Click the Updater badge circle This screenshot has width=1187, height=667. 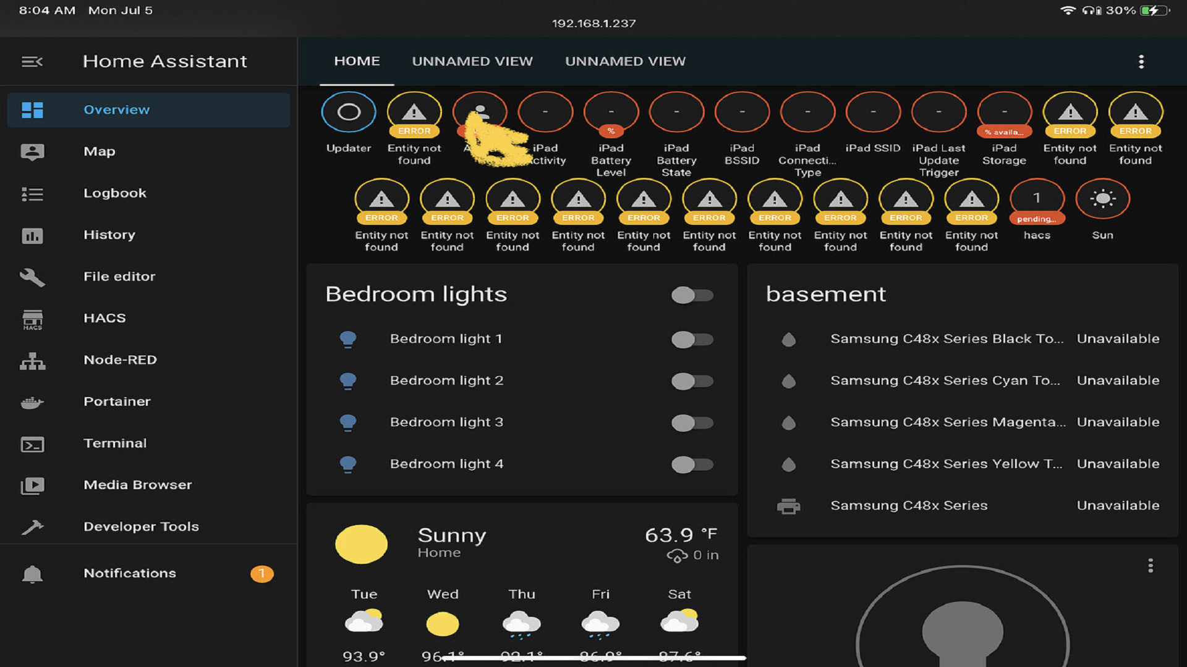coord(349,112)
